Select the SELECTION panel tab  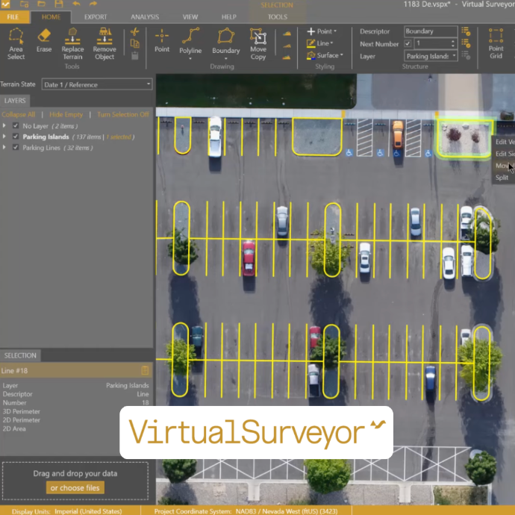tap(20, 355)
